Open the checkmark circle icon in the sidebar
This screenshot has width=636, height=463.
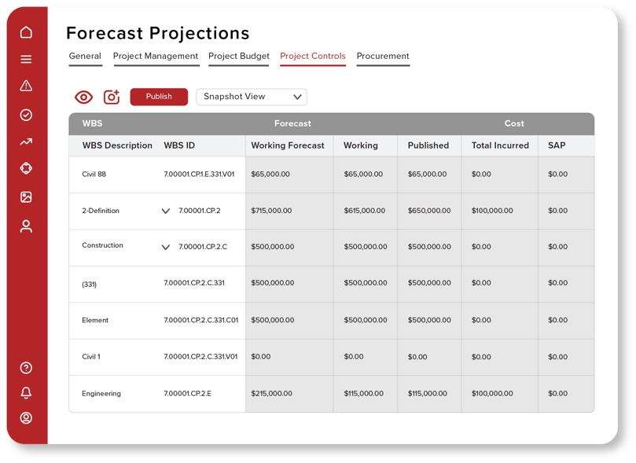[26, 115]
